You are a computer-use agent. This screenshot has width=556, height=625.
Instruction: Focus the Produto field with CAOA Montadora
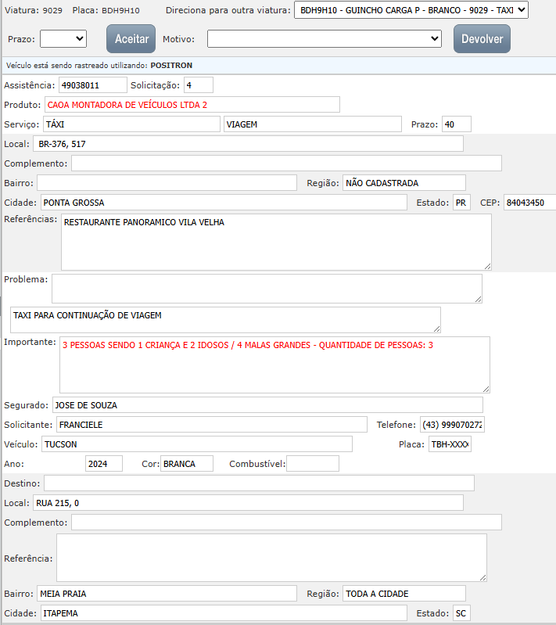pos(192,105)
